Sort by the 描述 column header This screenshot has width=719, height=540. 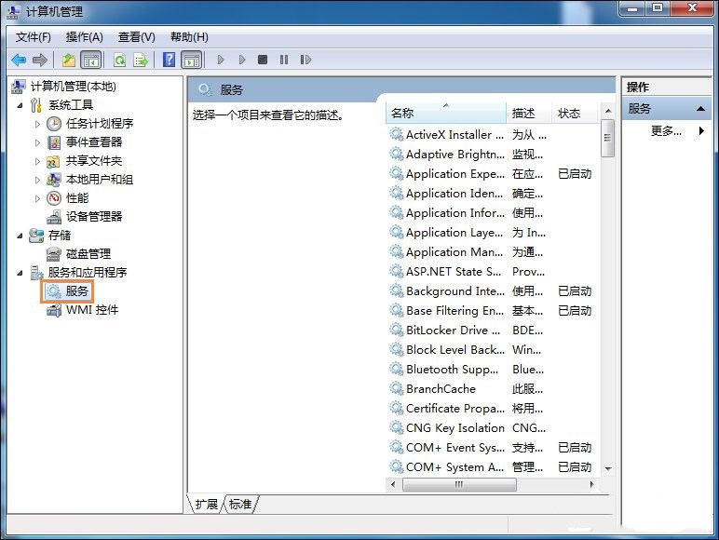[x=529, y=113]
